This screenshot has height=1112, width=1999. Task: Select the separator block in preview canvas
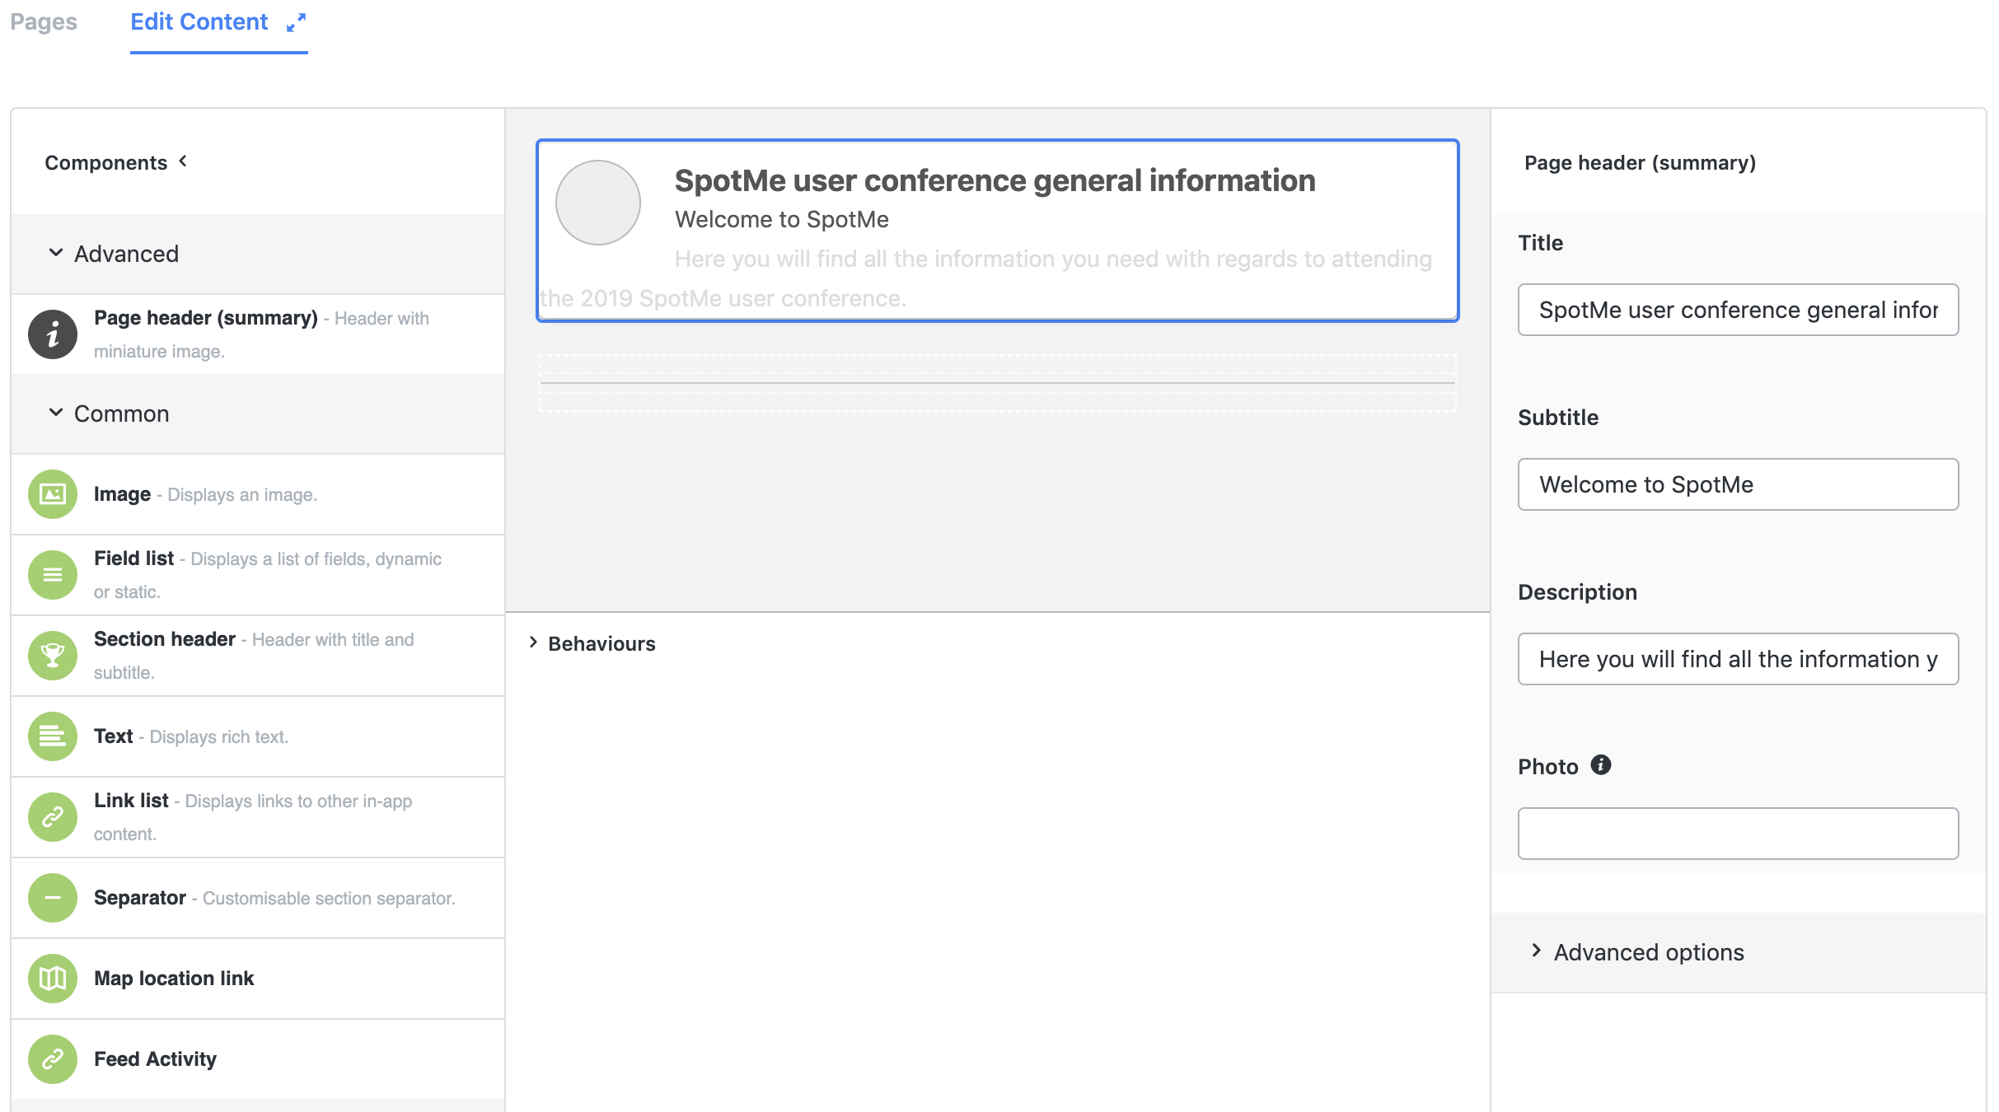pyautogui.click(x=997, y=383)
